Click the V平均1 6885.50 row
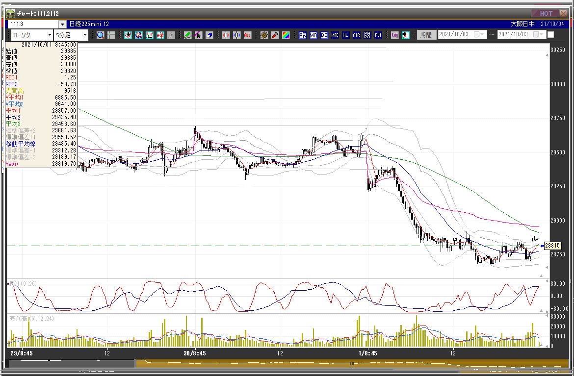 (41, 97)
